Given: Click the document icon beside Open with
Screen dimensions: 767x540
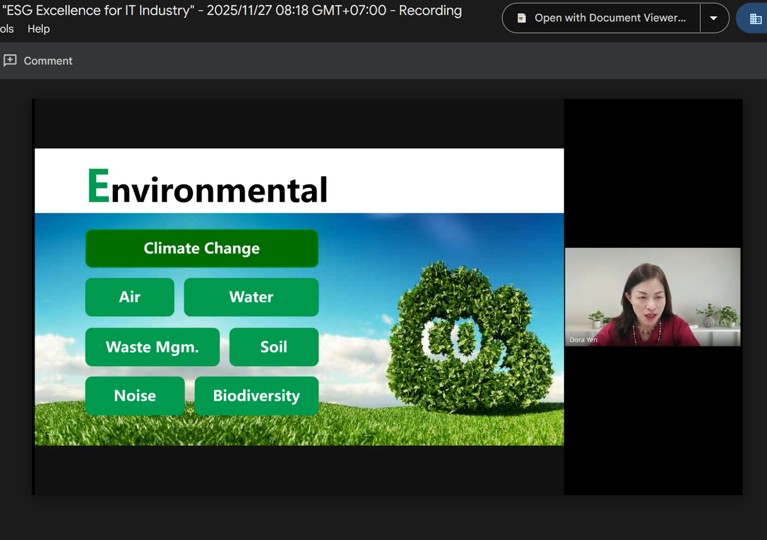Looking at the screenshot, I should point(522,18).
